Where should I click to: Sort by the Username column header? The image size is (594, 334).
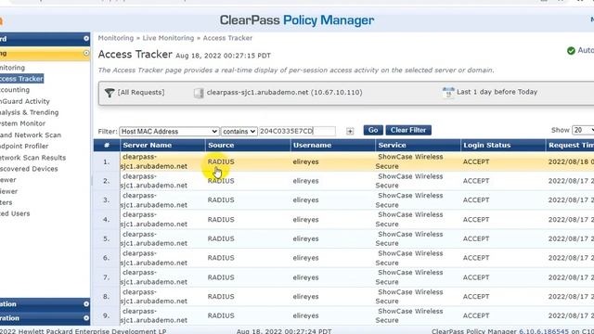333,146
